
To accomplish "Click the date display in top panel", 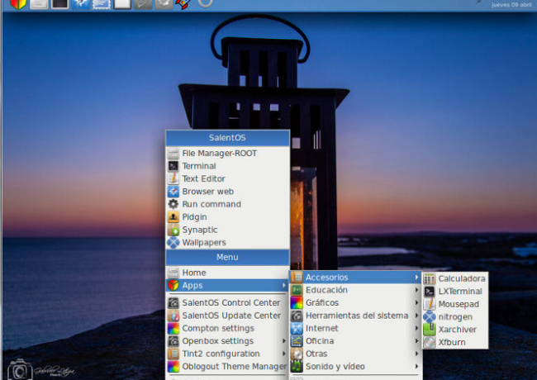I will 512,4.
